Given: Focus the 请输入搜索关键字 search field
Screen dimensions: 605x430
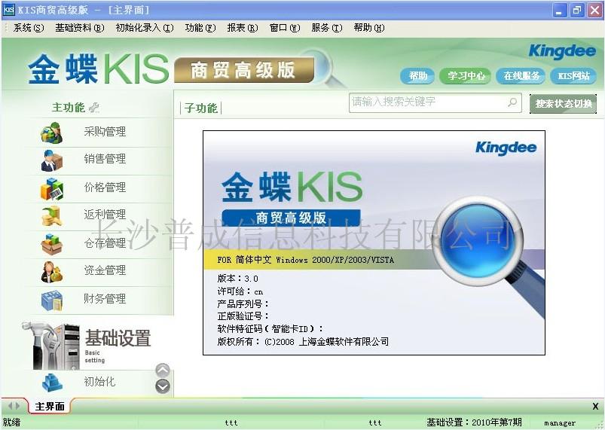Looking at the screenshot, I should click(x=435, y=102).
